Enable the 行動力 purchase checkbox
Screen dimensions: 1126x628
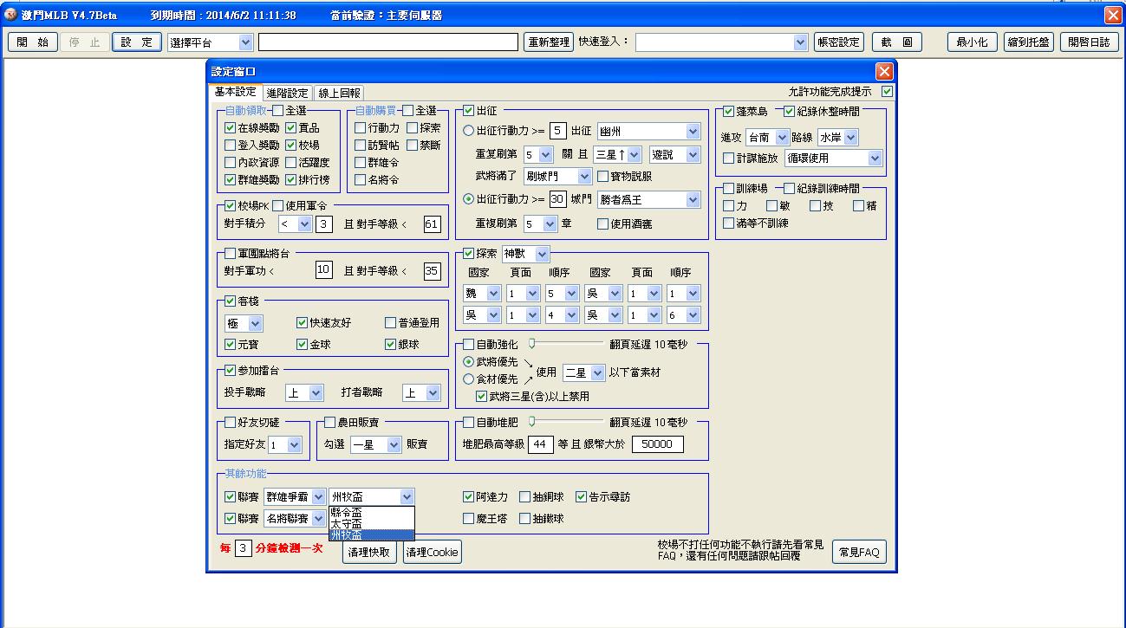click(x=360, y=128)
